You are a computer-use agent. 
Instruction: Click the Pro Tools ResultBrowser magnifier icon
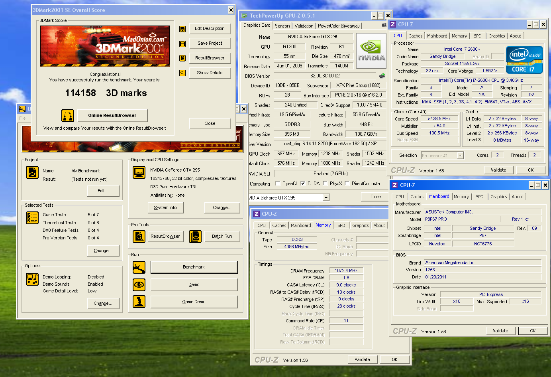(x=139, y=237)
